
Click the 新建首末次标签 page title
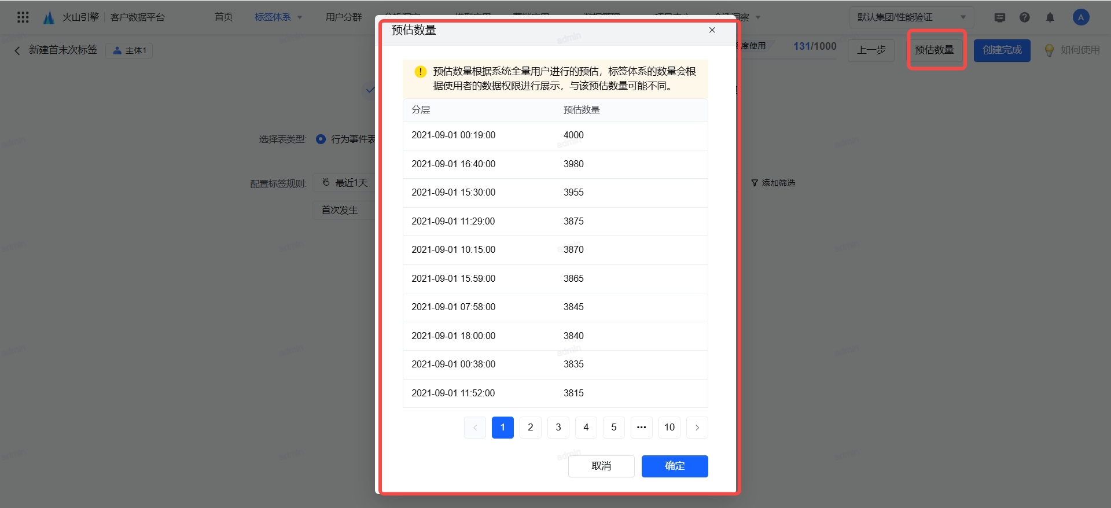(64, 50)
